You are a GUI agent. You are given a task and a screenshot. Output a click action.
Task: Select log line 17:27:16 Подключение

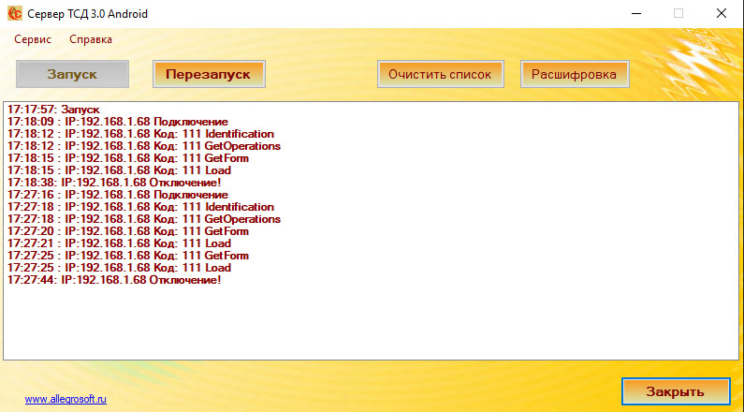point(118,195)
